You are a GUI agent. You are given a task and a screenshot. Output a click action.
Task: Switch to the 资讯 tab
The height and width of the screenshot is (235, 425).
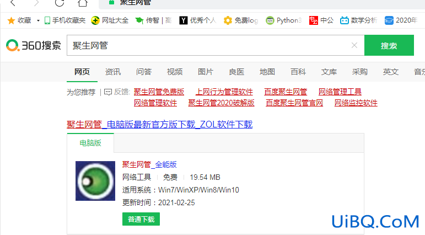[x=113, y=72]
